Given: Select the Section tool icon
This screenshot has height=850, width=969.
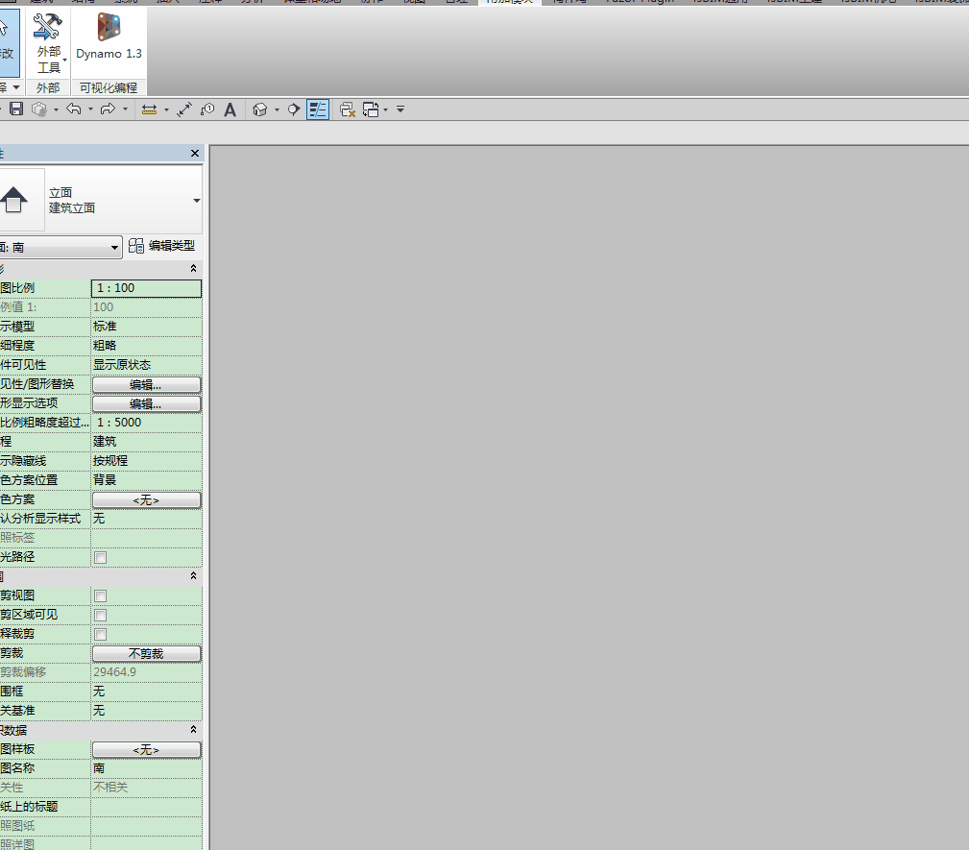Looking at the screenshot, I should tap(294, 109).
